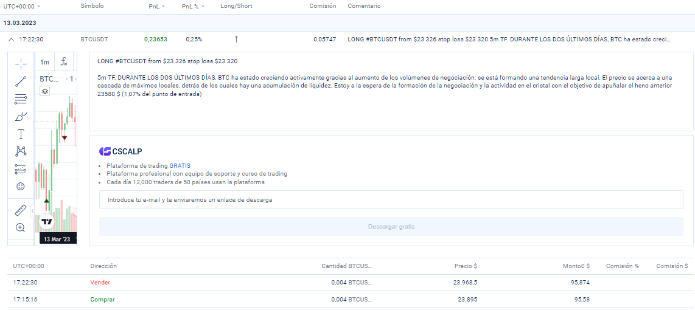Click the amount 95,874
Viewport: 695px width, 310px height.
pos(580,283)
